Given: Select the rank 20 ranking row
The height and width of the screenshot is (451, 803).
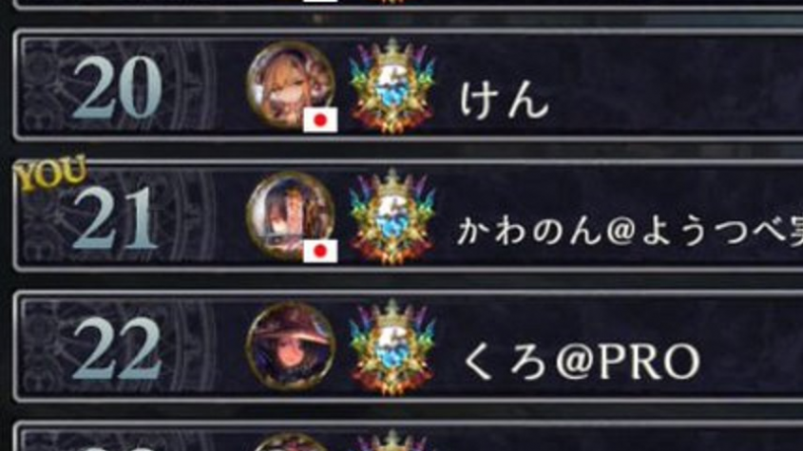Looking at the screenshot, I should 409,85.
